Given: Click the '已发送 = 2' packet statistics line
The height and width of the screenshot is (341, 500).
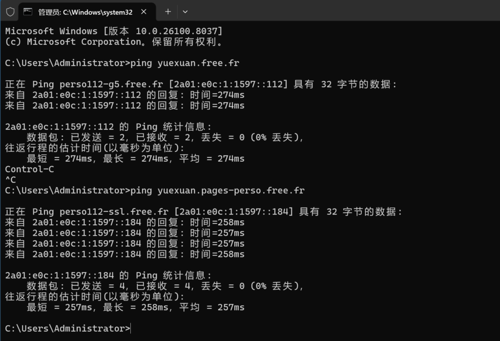Looking at the screenshot, I should click(165, 137).
